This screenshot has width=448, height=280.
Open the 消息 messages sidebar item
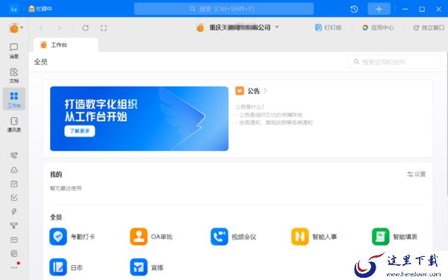13,51
